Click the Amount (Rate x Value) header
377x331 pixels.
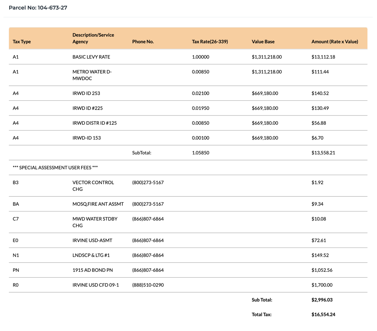click(x=335, y=42)
